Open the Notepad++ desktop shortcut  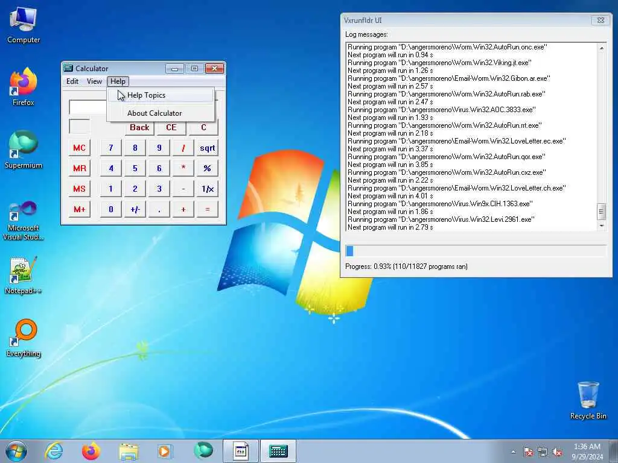tap(24, 276)
